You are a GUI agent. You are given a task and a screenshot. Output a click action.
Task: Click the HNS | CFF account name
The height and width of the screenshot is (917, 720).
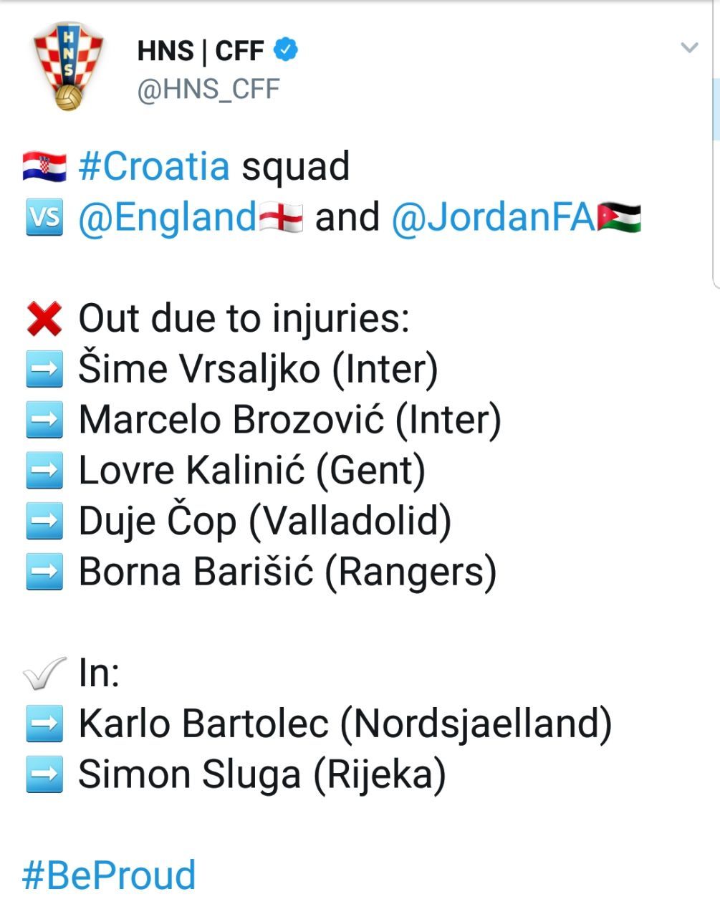(x=200, y=51)
